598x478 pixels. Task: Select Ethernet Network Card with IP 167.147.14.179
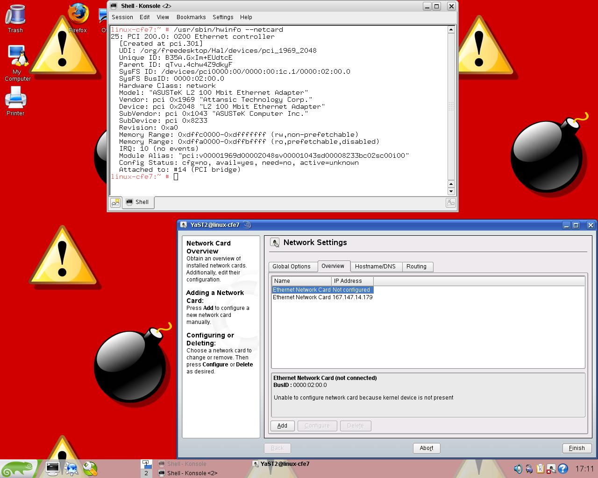pos(322,297)
